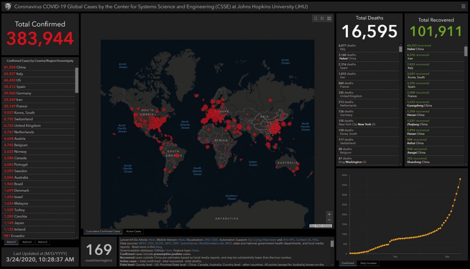The width and height of the screenshot is (470, 269).
Task: Open the blog link in the info panel
Action: click(159, 247)
